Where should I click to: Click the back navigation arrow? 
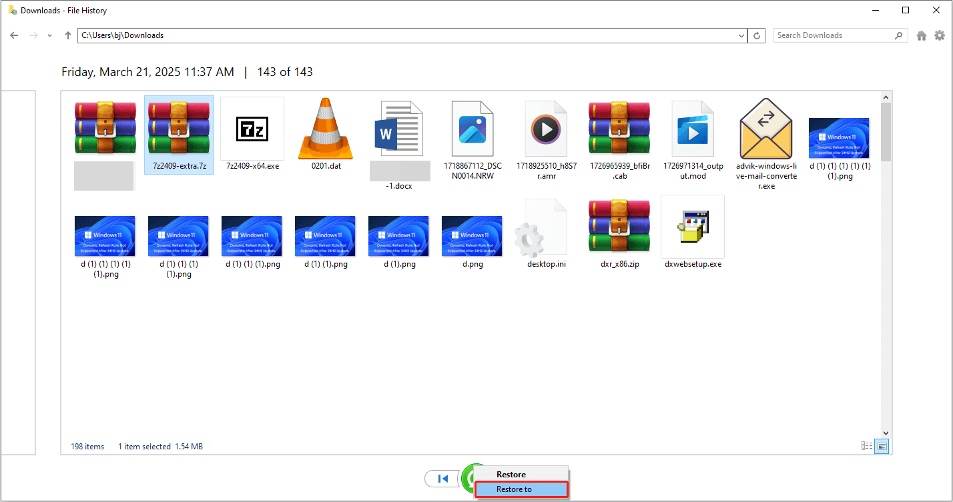click(13, 35)
